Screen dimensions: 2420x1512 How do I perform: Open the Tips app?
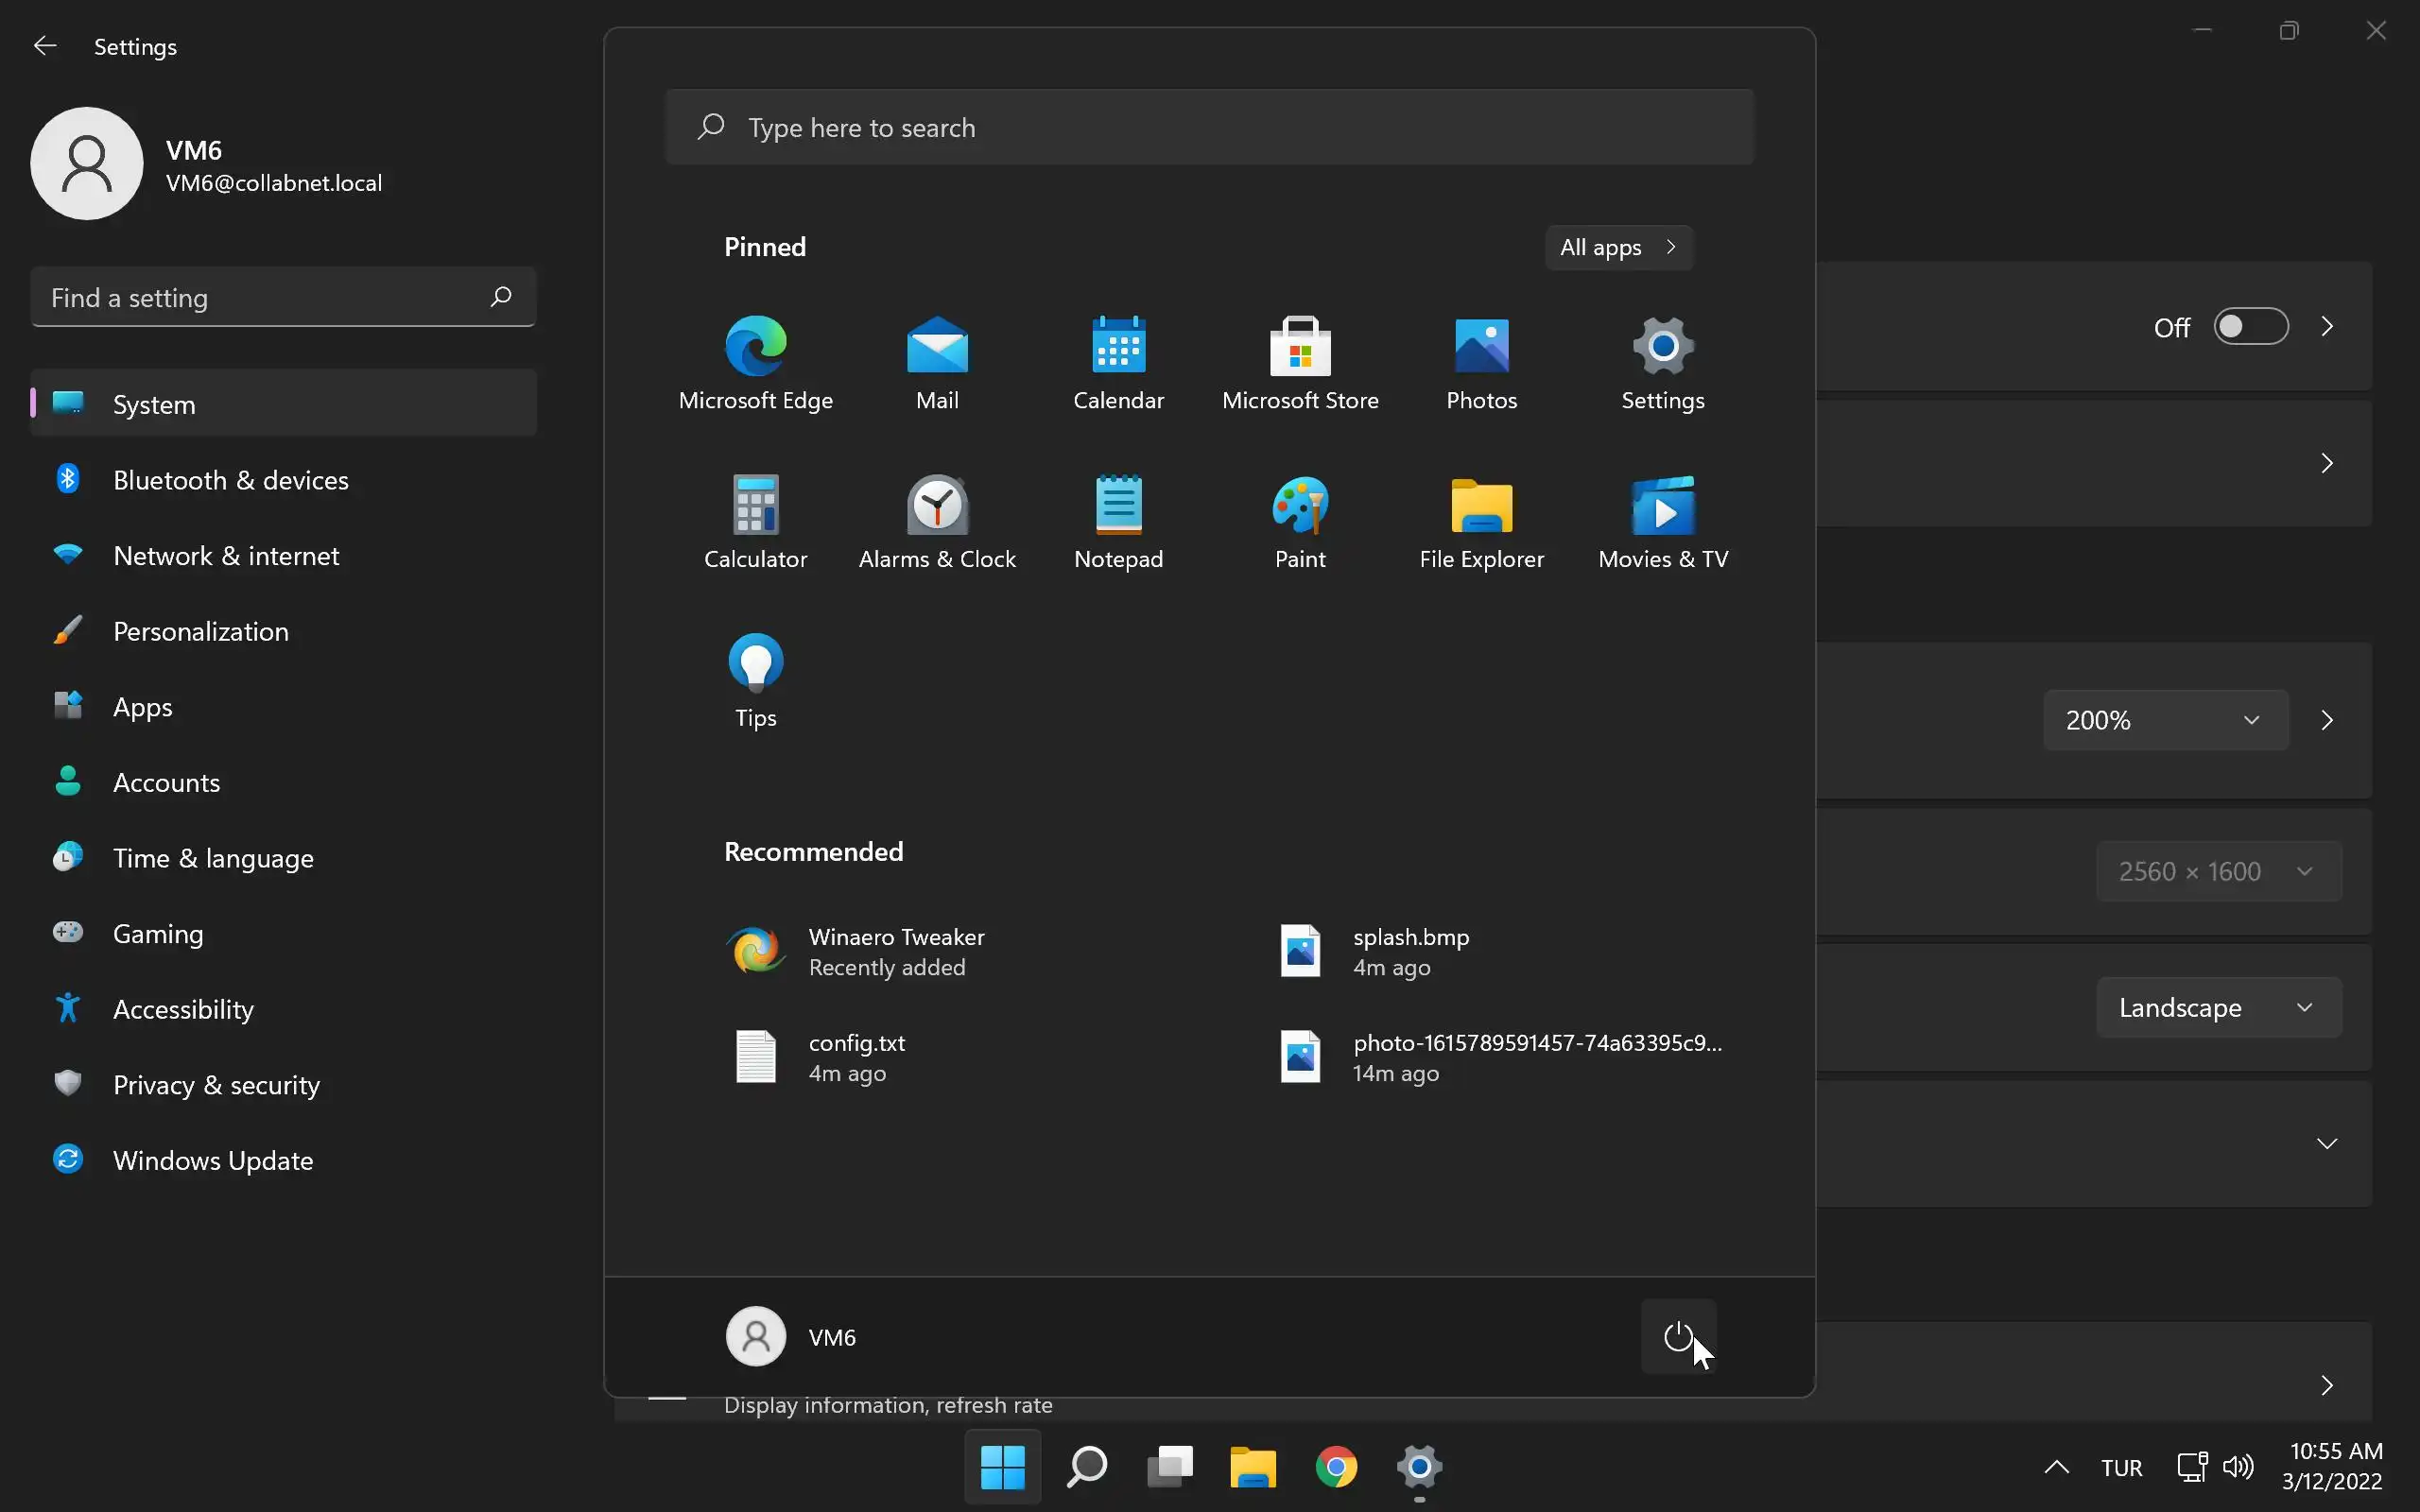coord(755,681)
